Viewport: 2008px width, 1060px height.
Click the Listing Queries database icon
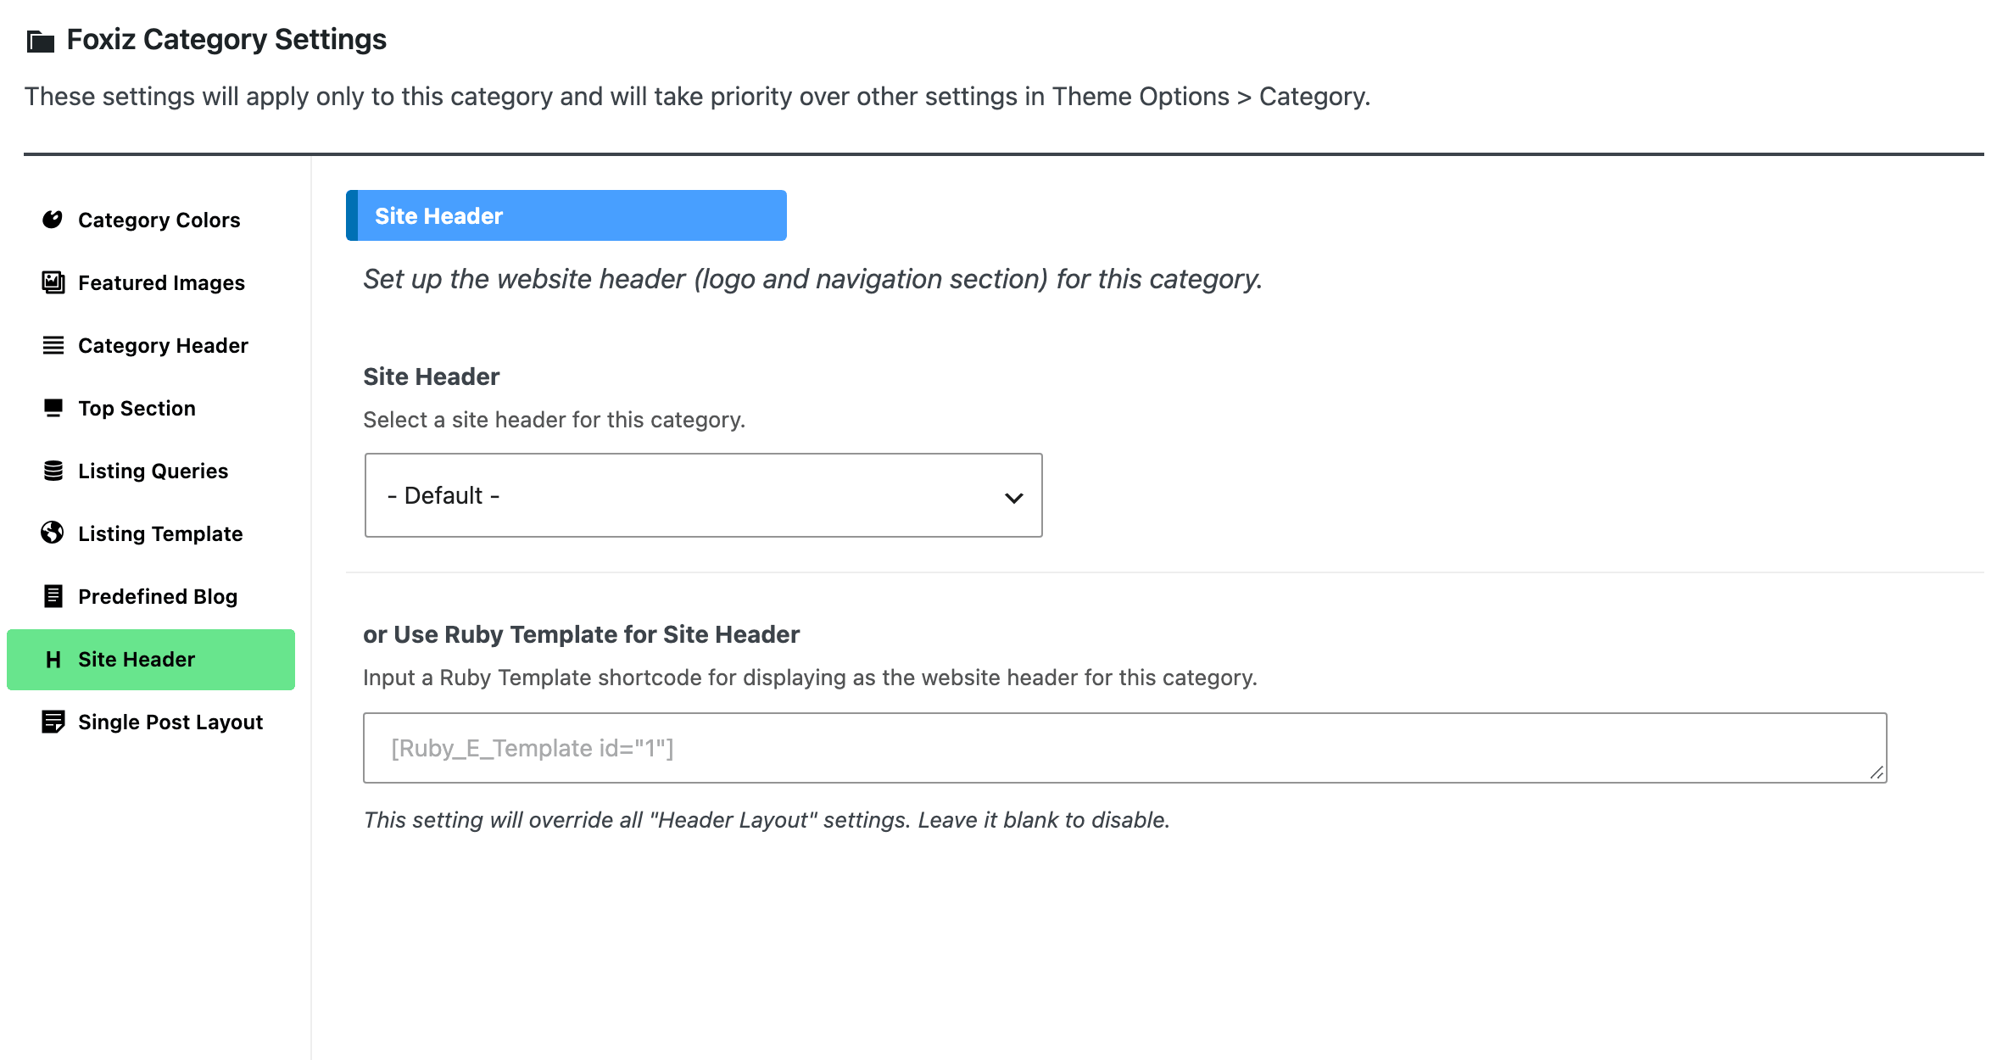[53, 471]
